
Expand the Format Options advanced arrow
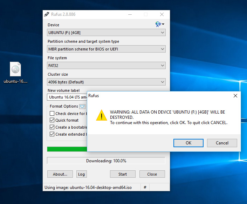(82, 107)
